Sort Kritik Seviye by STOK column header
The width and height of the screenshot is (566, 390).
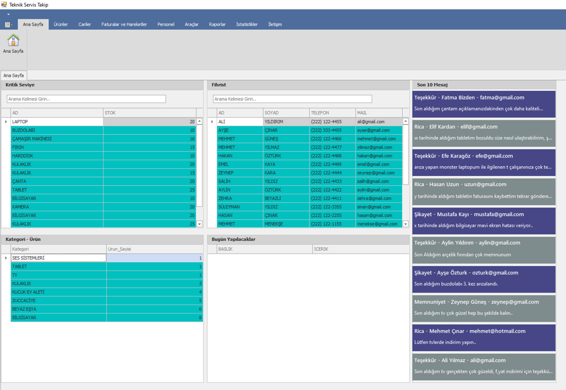[x=149, y=113]
